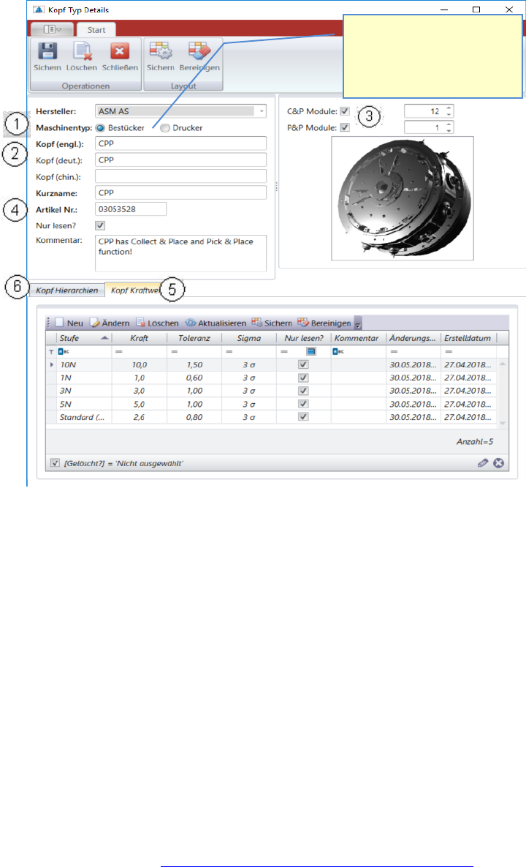The height and width of the screenshot is (867, 526).
Task: Click the Artikel Nr. field 03053528
Action: [x=131, y=209]
